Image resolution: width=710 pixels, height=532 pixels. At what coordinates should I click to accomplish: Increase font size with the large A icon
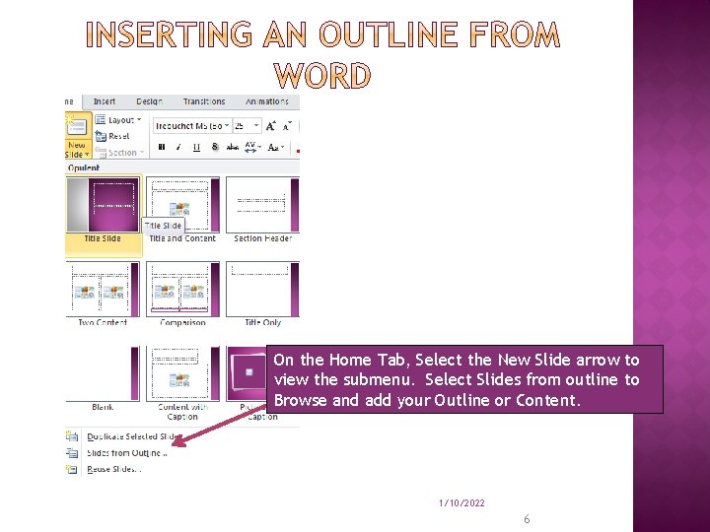coord(271,126)
